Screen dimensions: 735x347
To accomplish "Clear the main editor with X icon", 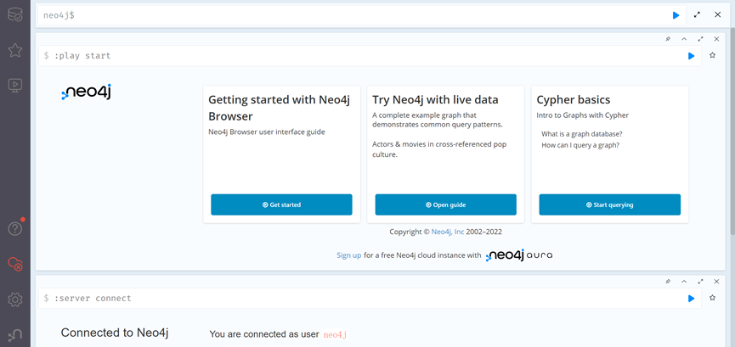I will coord(718,15).
